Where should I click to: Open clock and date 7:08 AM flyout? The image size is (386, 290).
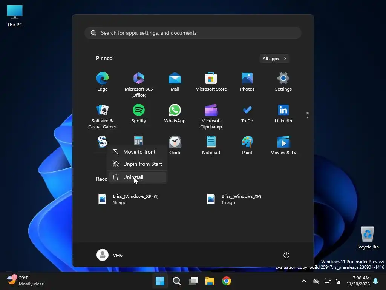tap(358, 281)
